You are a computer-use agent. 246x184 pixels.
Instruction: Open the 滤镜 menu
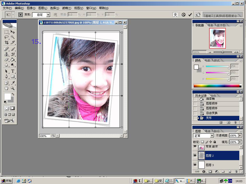coord(66,8)
